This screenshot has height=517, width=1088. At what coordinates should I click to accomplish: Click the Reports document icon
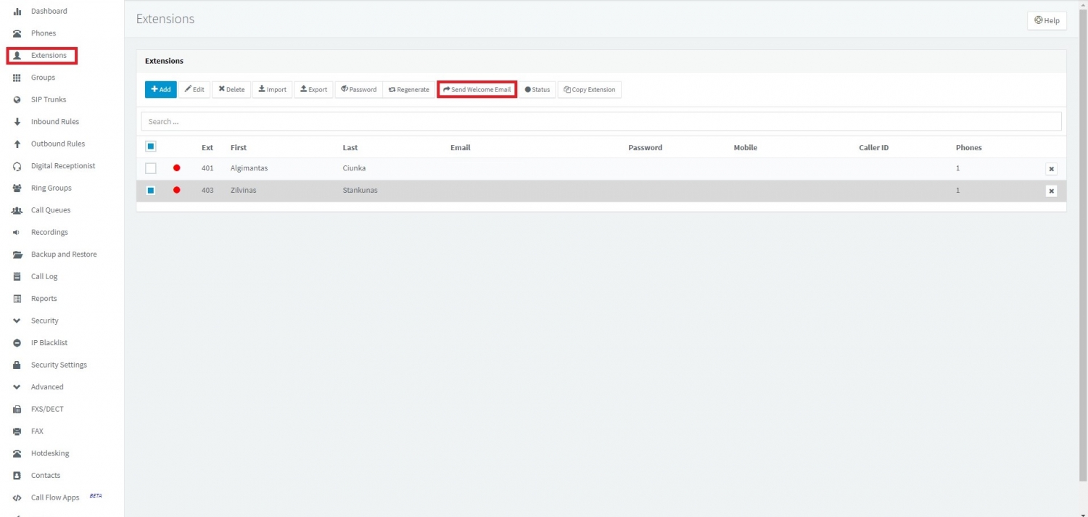click(17, 299)
